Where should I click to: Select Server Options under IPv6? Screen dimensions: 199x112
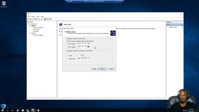click(39, 35)
